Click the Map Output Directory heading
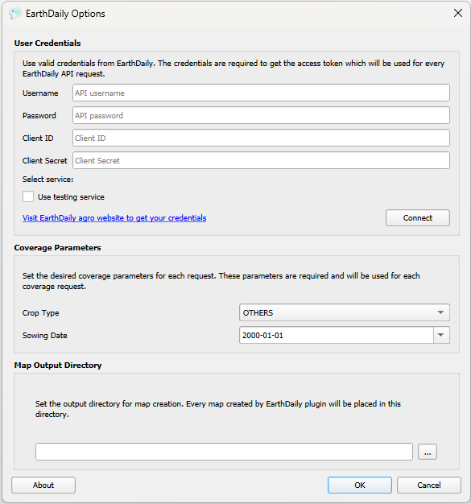471x504 pixels. 58,366
